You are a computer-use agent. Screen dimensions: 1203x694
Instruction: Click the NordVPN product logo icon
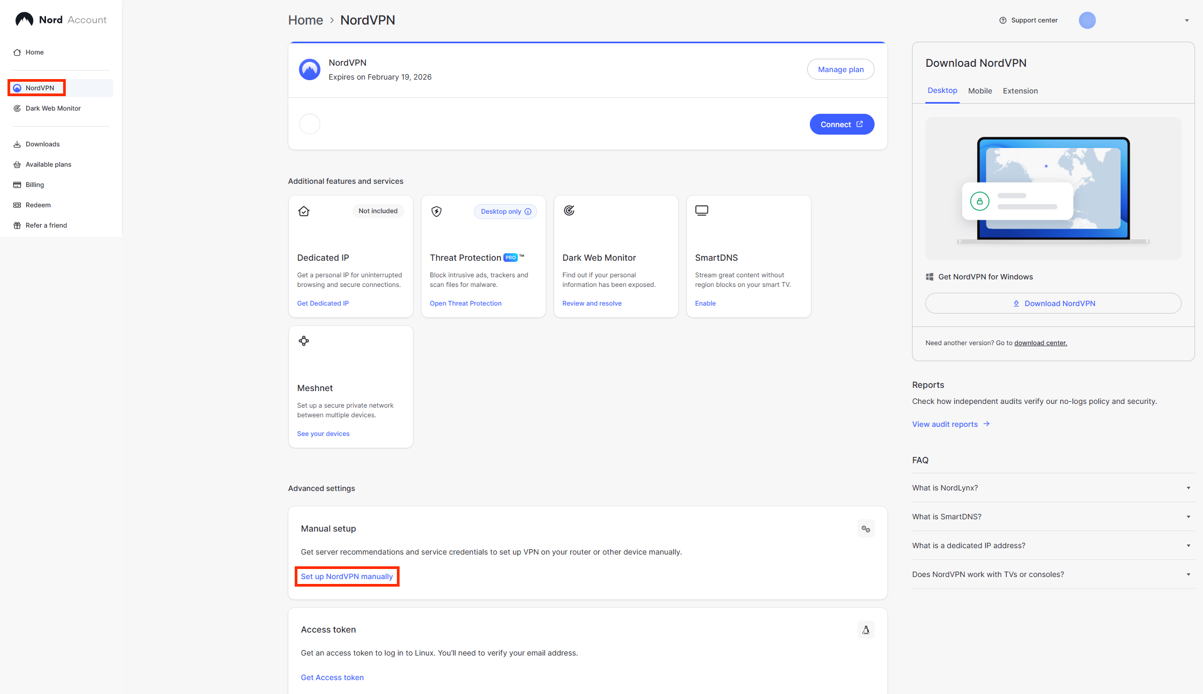click(310, 69)
